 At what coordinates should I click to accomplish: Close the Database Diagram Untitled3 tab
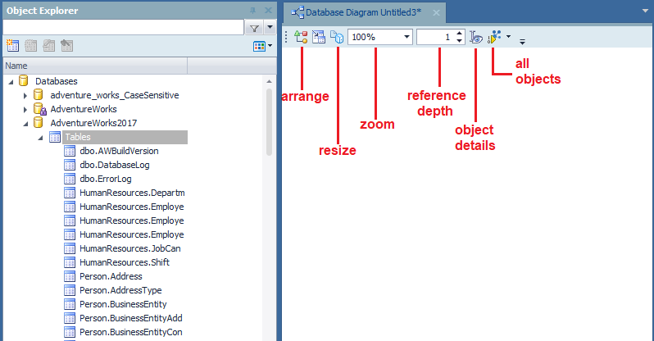tap(435, 13)
